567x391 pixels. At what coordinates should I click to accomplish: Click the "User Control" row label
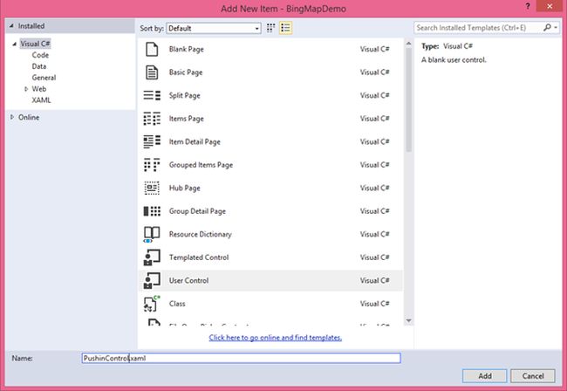click(x=188, y=281)
